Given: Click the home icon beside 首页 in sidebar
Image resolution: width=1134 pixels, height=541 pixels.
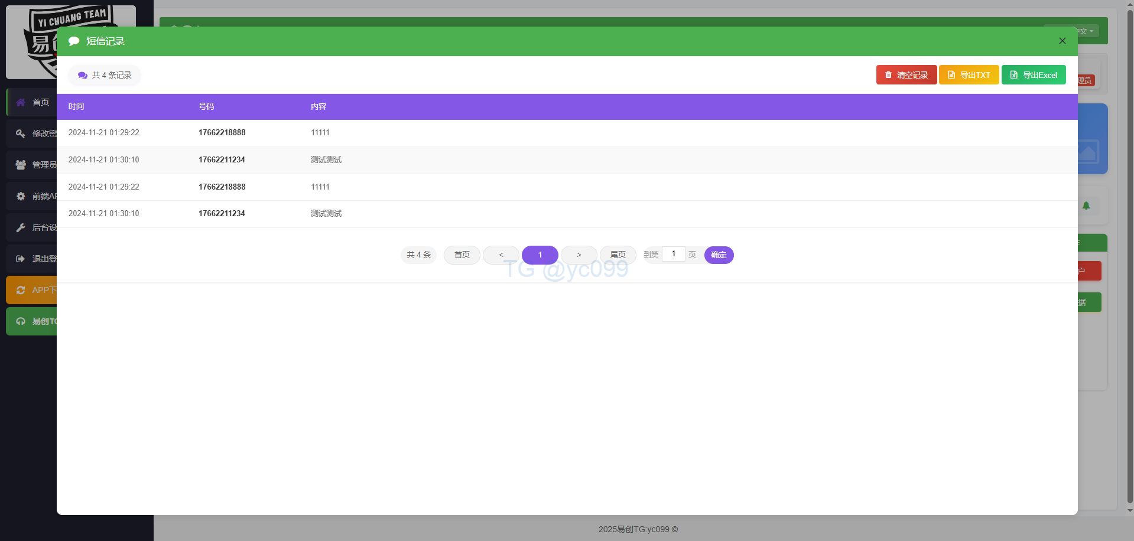Looking at the screenshot, I should coord(21,102).
